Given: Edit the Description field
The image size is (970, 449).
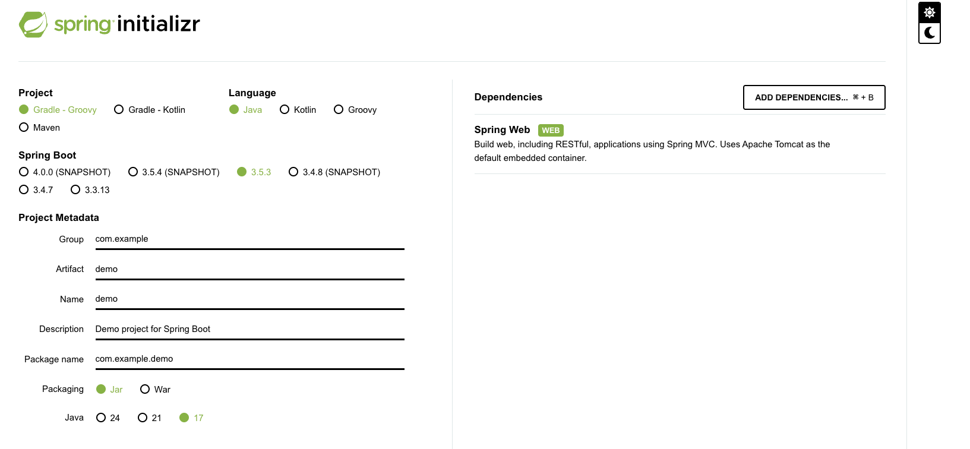Looking at the screenshot, I should tap(249, 330).
